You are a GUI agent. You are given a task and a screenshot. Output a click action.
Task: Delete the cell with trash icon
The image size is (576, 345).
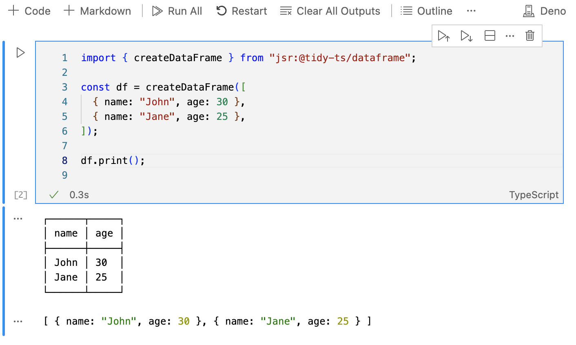coord(529,36)
